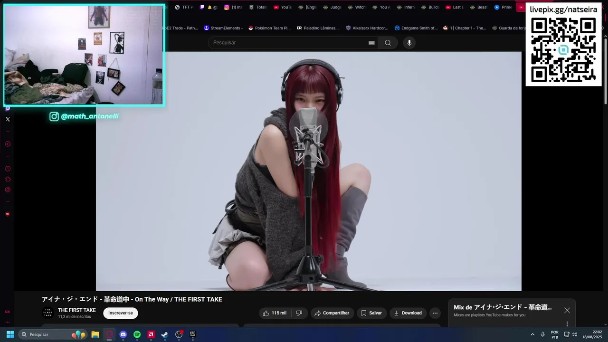608x342 pixels.
Task: Open 1 | Chapter 1 - The... bookmark
Action: [x=465, y=28]
